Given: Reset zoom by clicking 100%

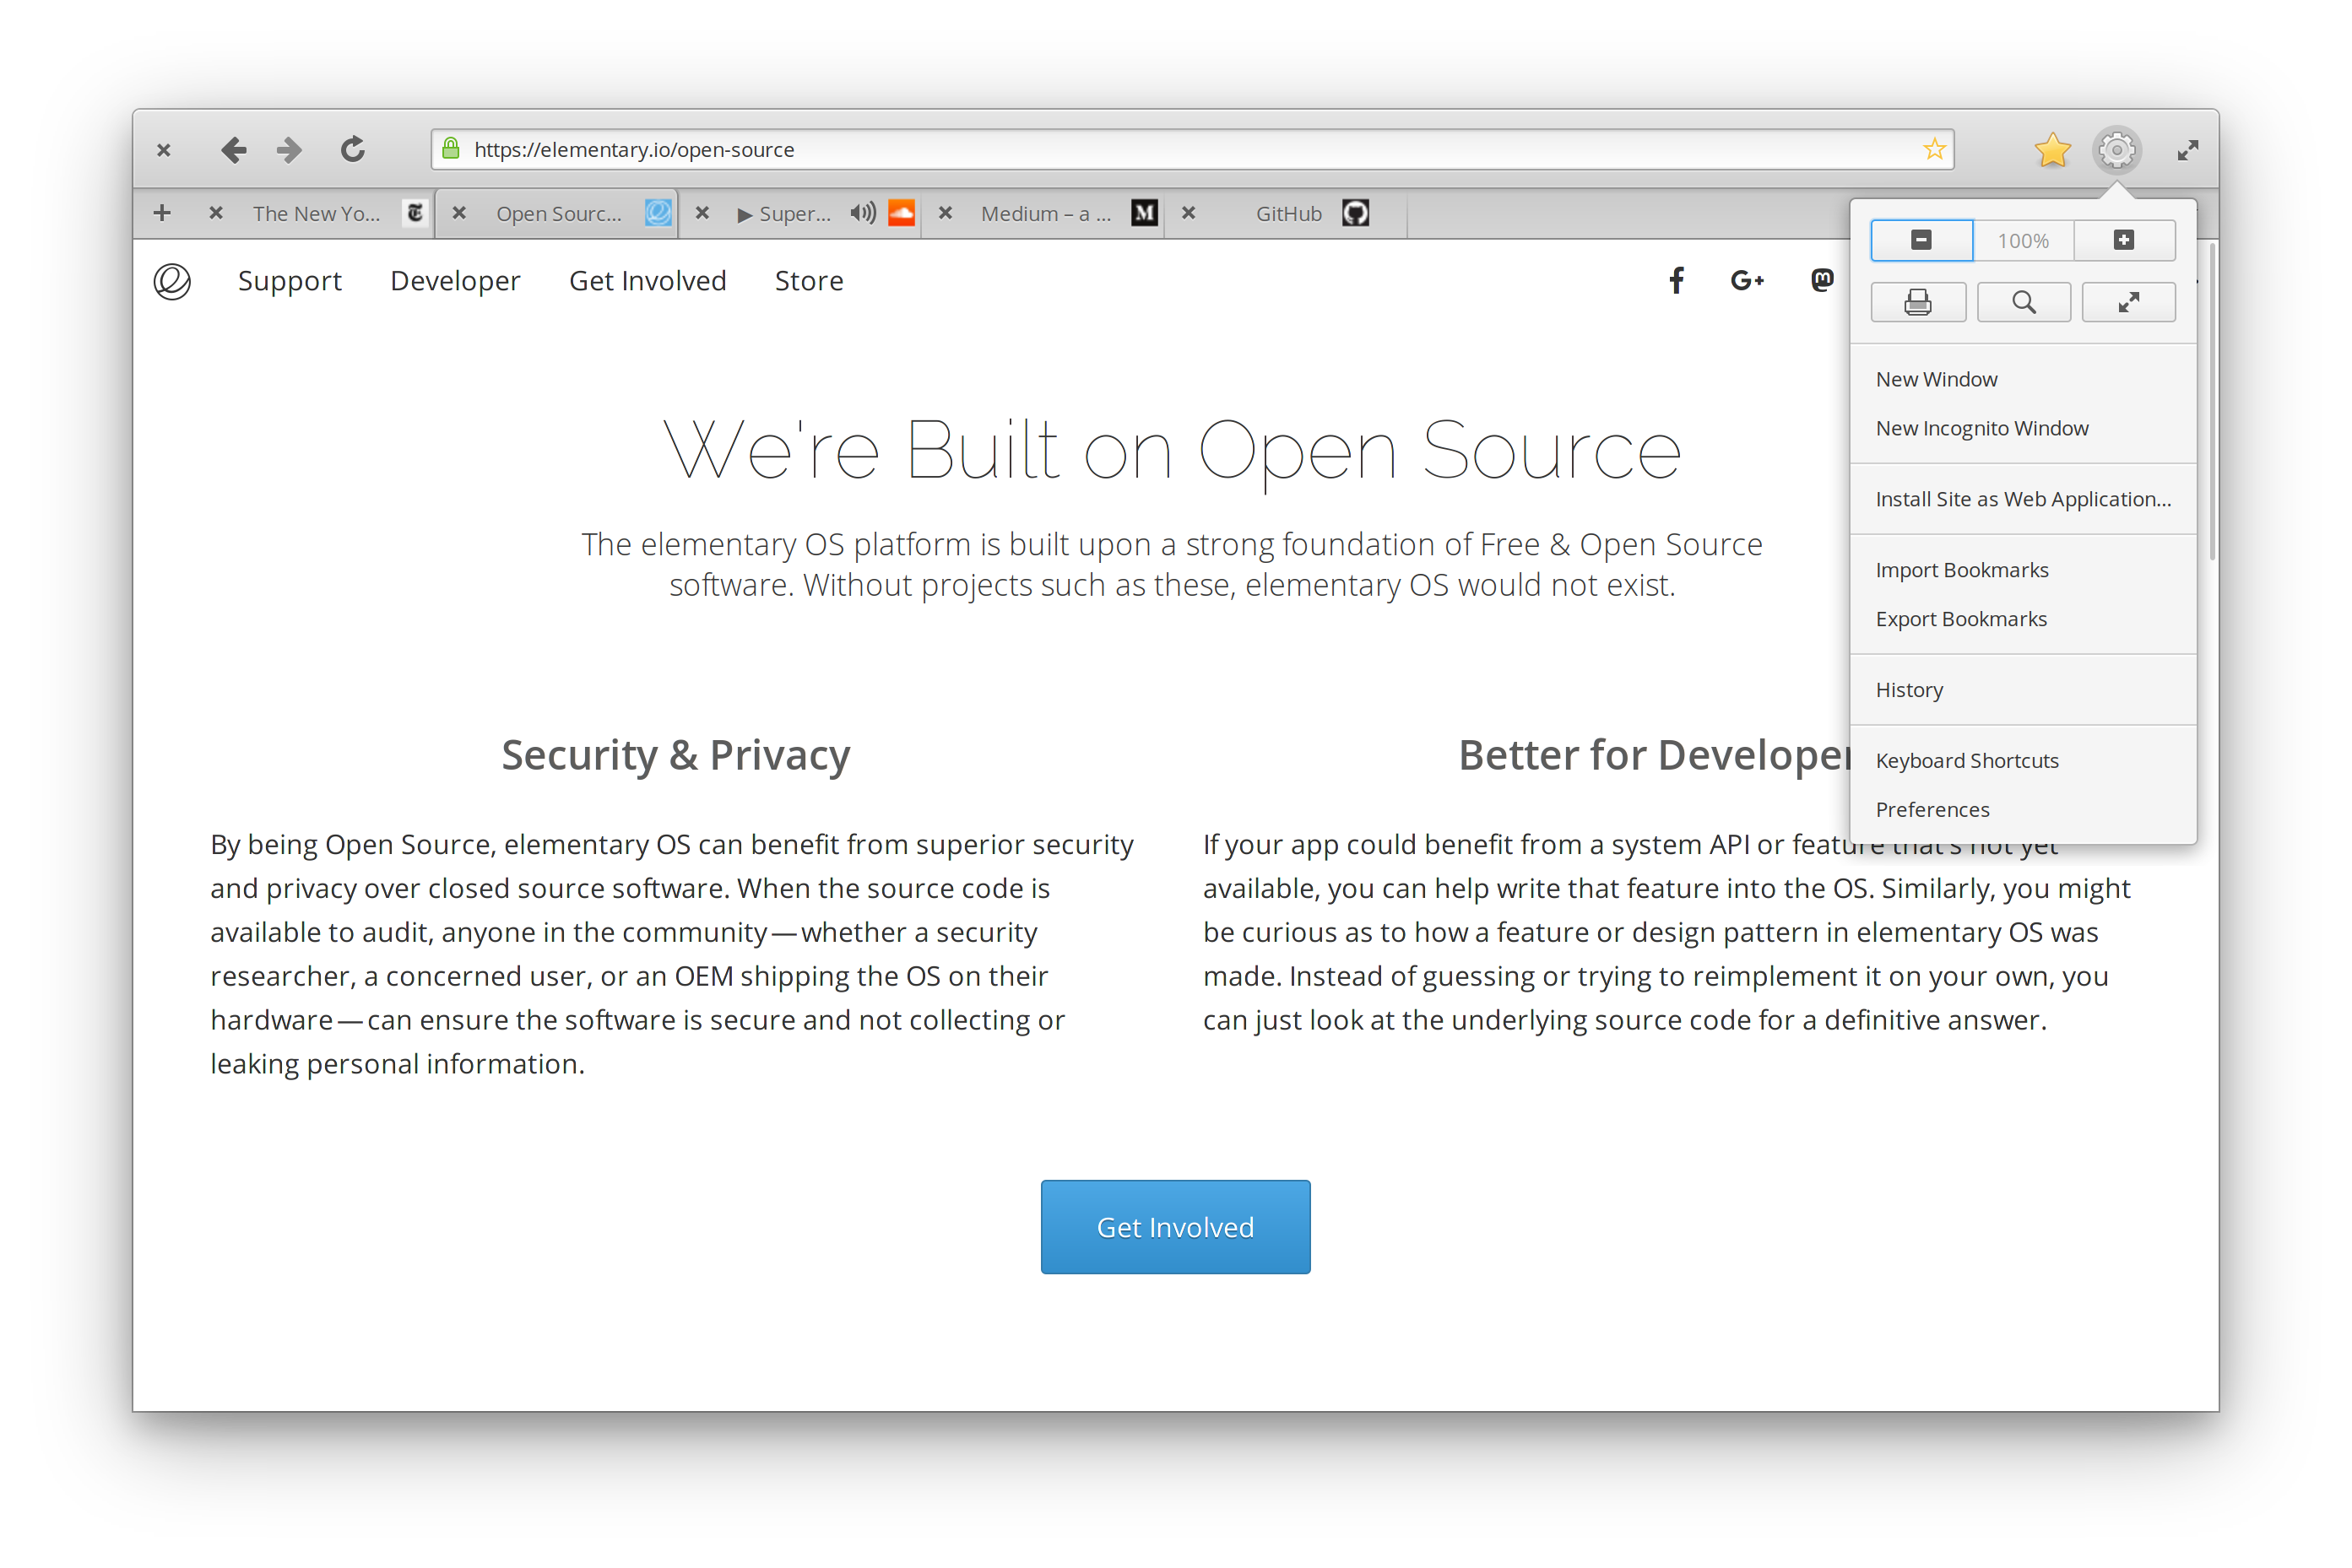Looking at the screenshot, I should click(2023, 240).
